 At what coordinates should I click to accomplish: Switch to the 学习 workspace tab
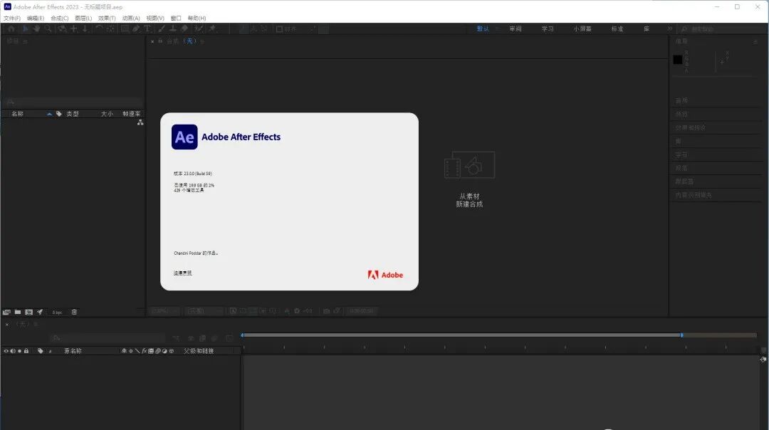(548, 29)
